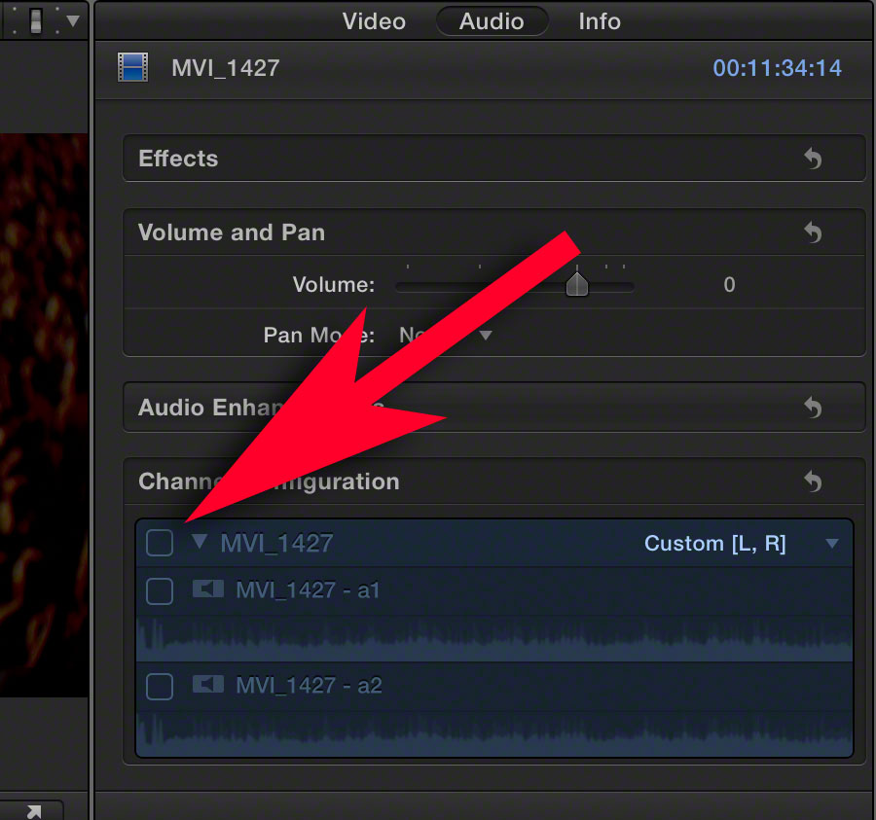876x820 pixels.
Task: Enable the MVI_1427 - a2 channel checkbox
Action: click(160, 687)
